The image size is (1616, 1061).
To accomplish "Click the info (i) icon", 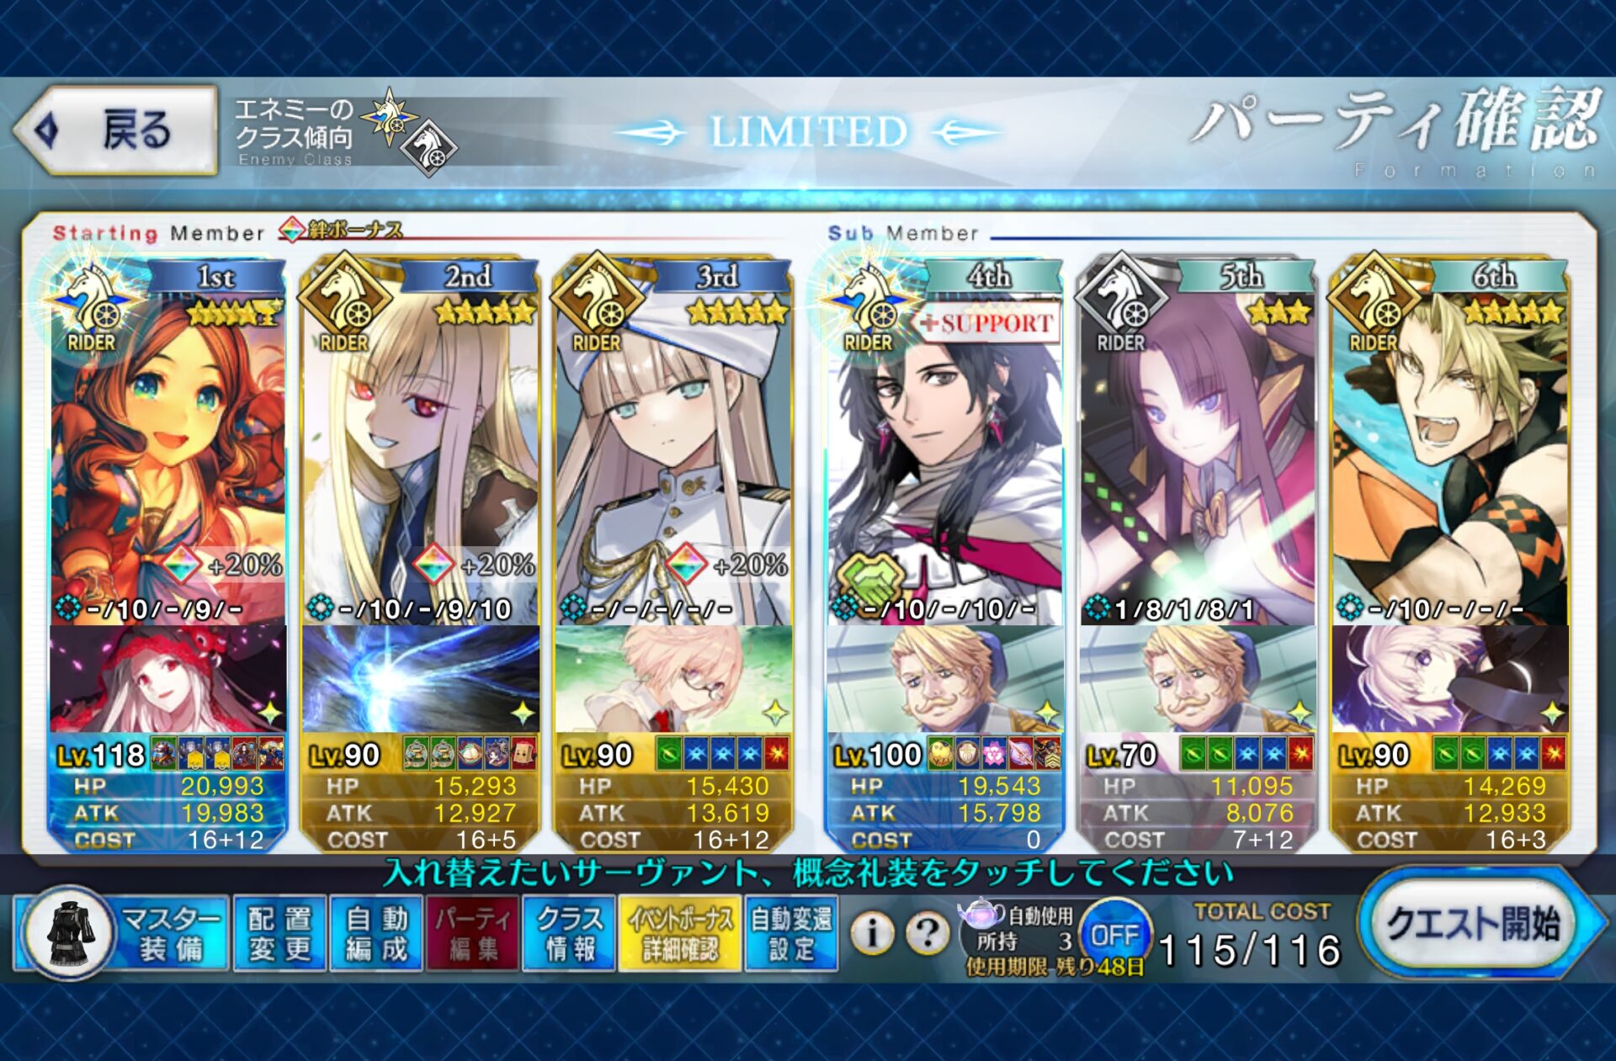I will click(872, 932).
